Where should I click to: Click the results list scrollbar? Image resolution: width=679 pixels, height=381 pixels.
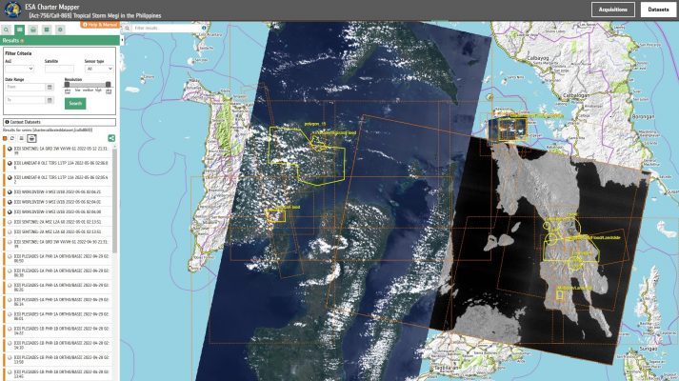click(115, 200)
